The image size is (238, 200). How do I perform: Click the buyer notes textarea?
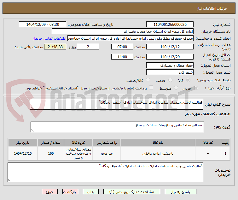105,172
